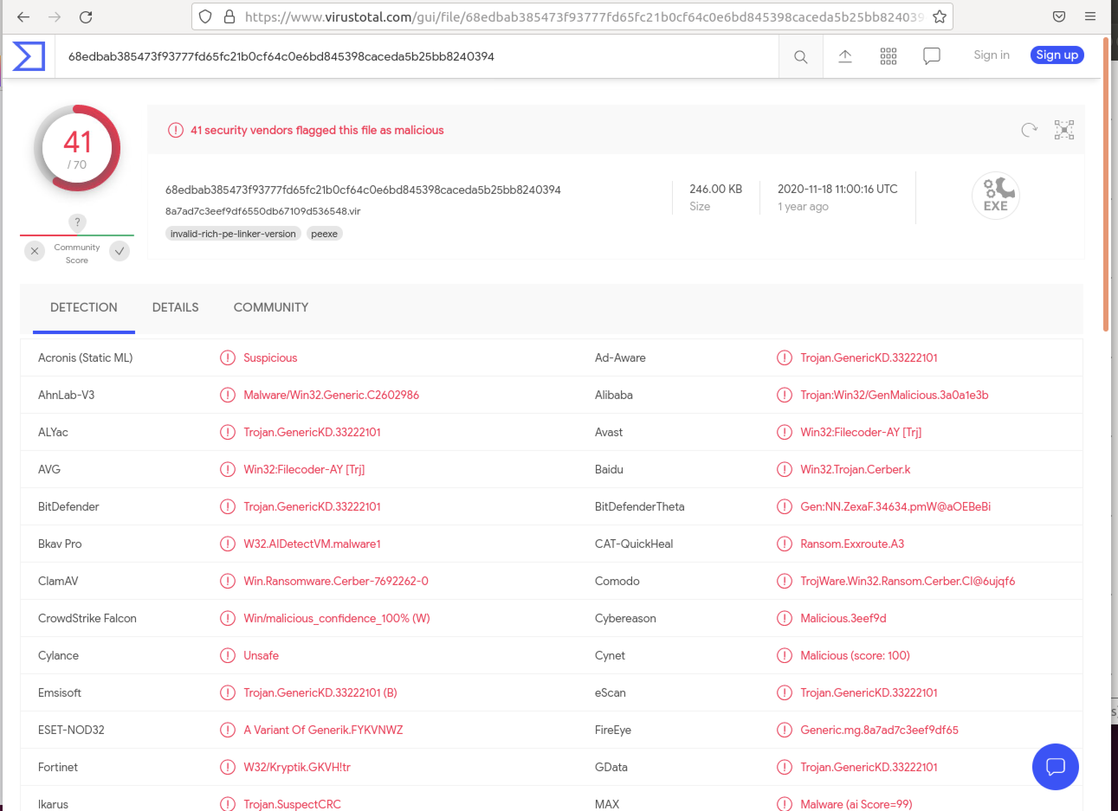The image size is (1118, 811).
Task: Click the refresh/rescan icon
Action: click(1030, 130)
